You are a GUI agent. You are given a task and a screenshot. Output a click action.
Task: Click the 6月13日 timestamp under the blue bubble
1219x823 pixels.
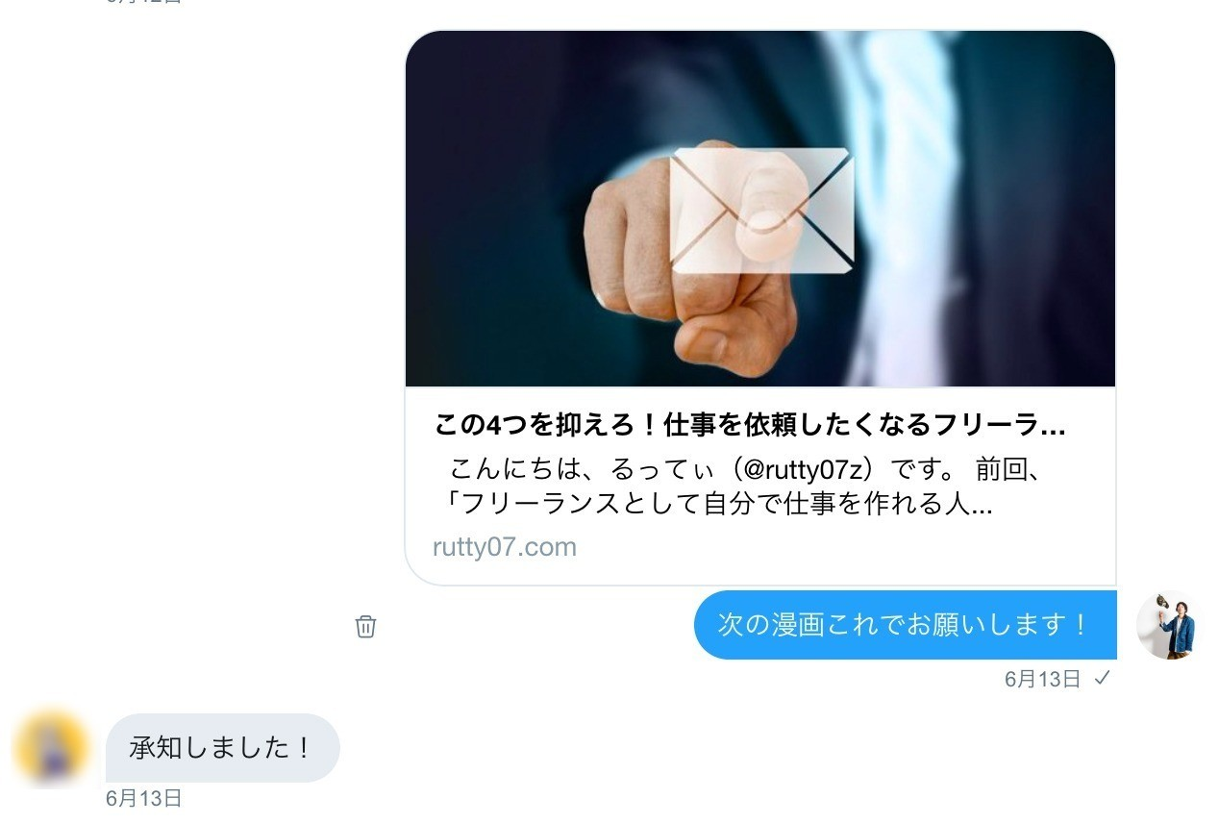coord(1043,679)
